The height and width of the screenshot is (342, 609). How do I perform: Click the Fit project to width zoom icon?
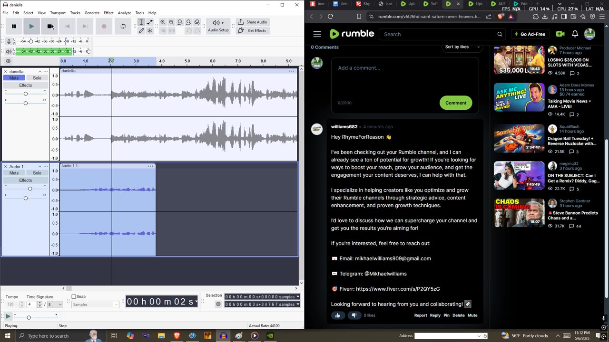click(188, 22)
